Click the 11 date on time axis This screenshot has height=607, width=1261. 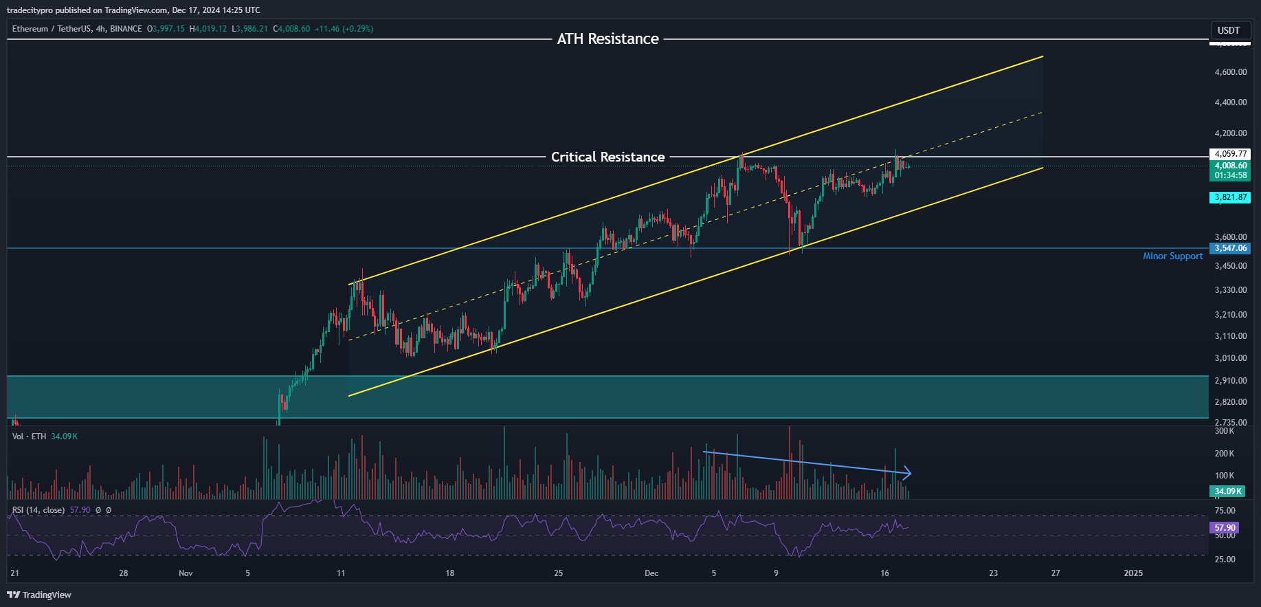[341, 573]
